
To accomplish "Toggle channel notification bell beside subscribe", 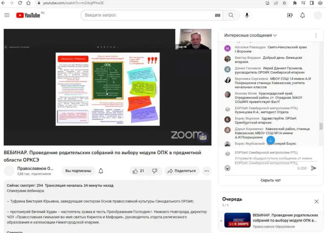I will click(101, 171).
